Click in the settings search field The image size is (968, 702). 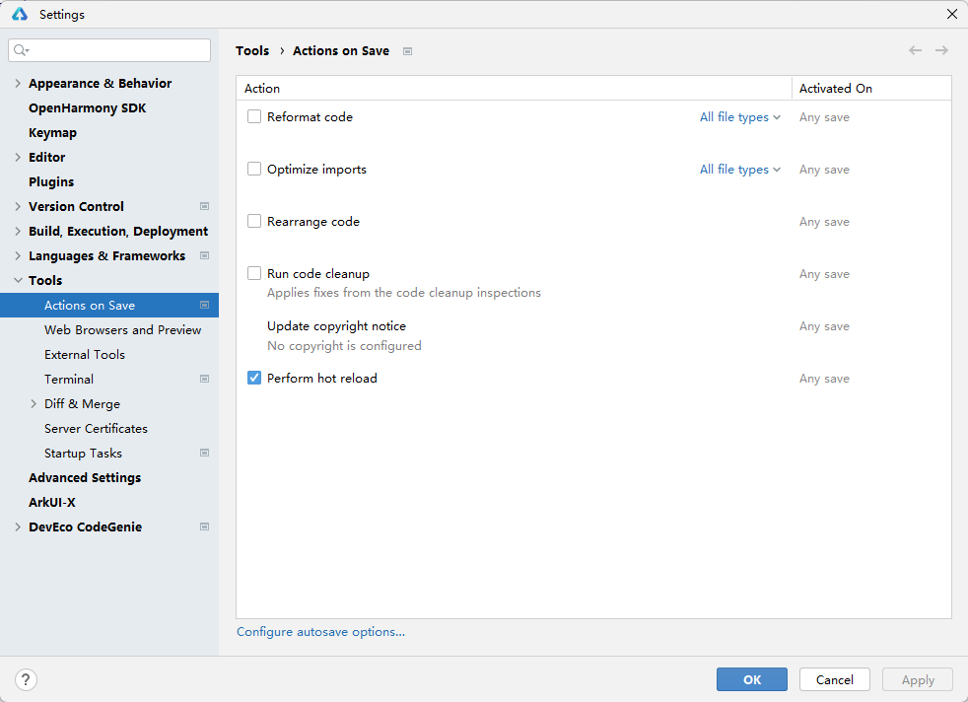[113, 50]
